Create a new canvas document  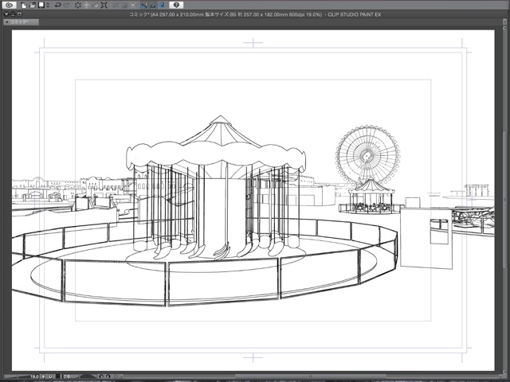tap(24, 6)
